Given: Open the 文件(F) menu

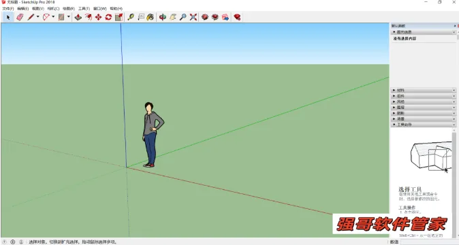Looking at the screenshot, I should tap(8, 9).
